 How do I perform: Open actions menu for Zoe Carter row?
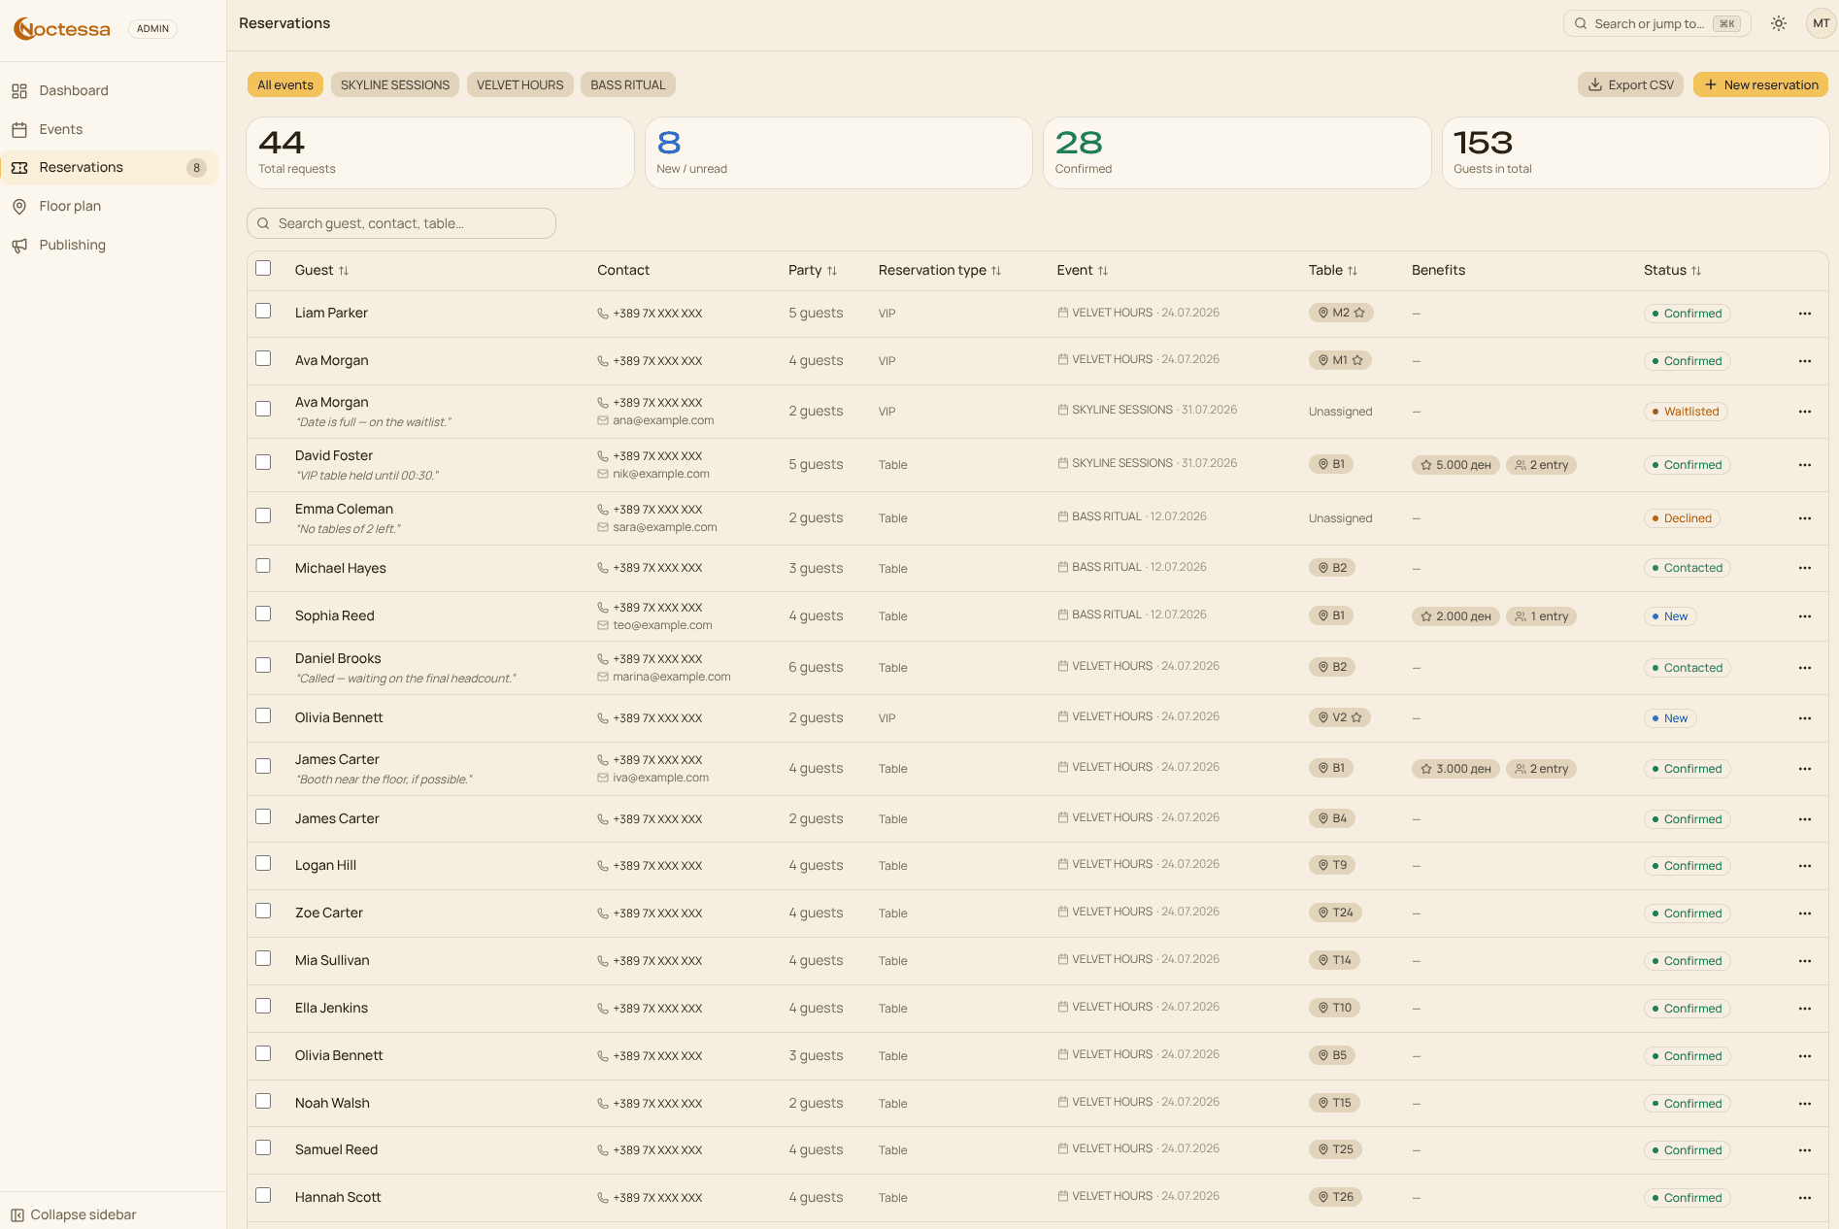(1804, 913)
